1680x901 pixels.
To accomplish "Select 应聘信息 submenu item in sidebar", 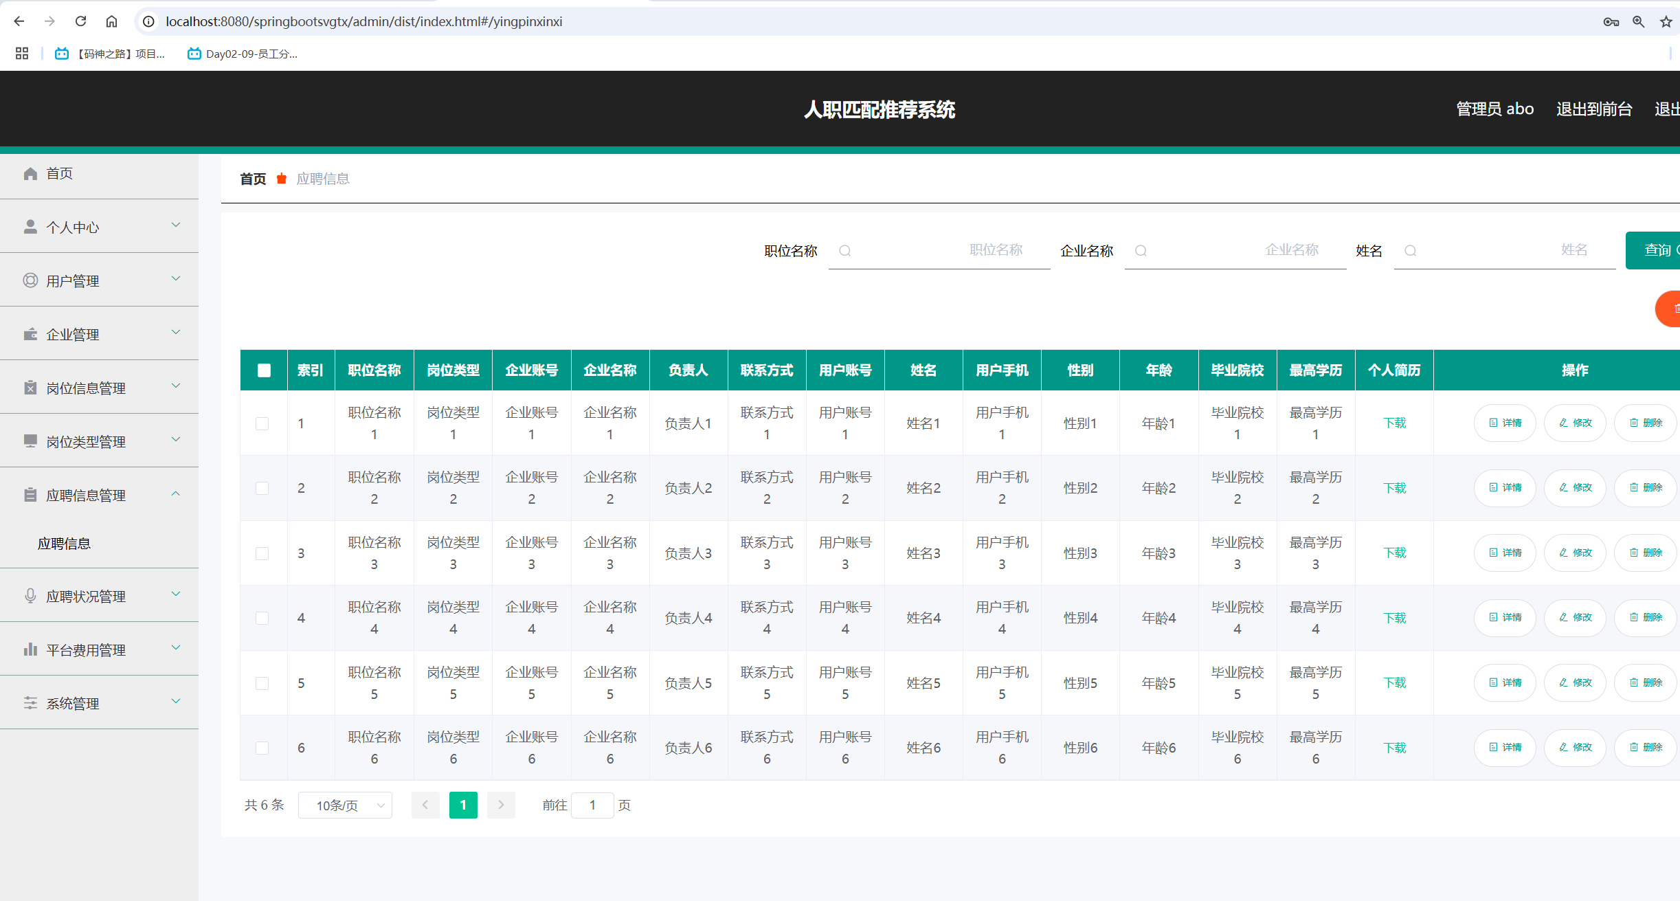I will (x=64, y=544).
